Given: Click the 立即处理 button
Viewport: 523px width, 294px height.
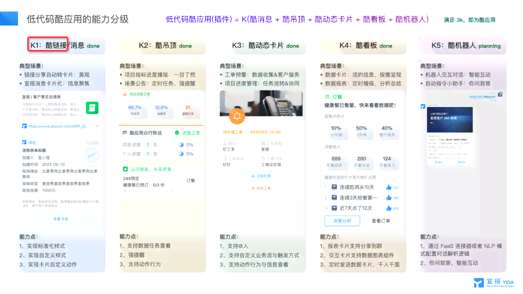Looking at the screenshot, I should pos(261,176).
